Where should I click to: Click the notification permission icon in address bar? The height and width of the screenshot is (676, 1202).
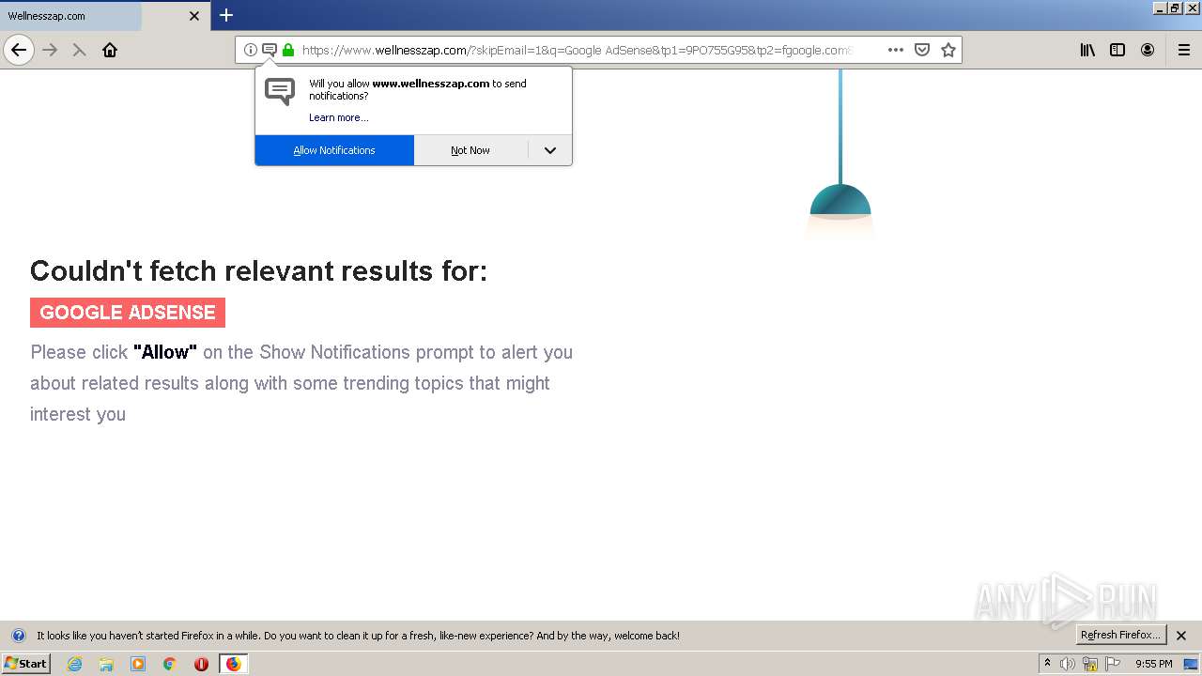tap(270, 50)
